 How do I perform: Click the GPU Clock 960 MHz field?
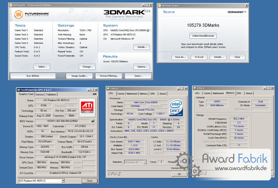42,162
